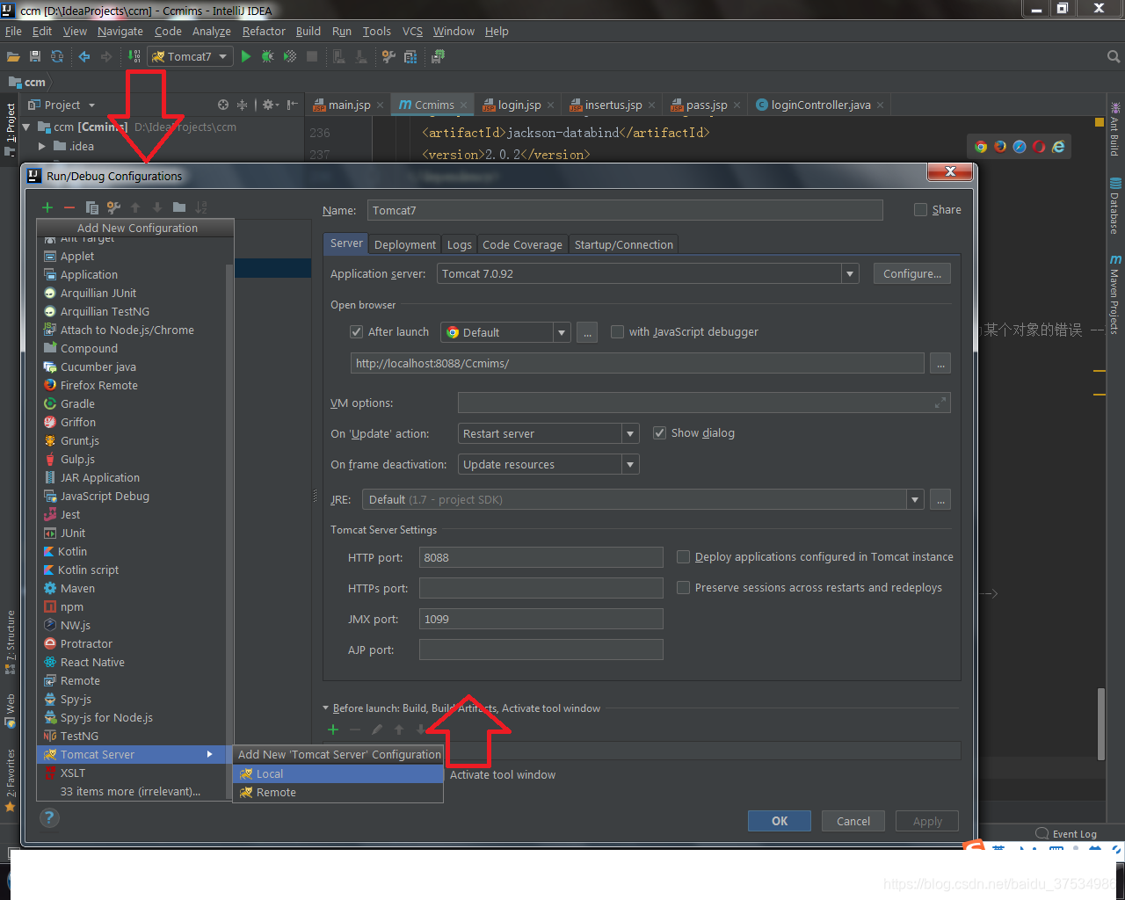Click the Create New Folder icon in dialog
The height and width of the screenshot is (900, 1125).
[x=179, y=207]
